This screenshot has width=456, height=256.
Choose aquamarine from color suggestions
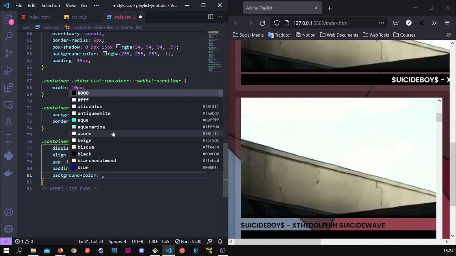pyautogui.click(x=146, y=127)
